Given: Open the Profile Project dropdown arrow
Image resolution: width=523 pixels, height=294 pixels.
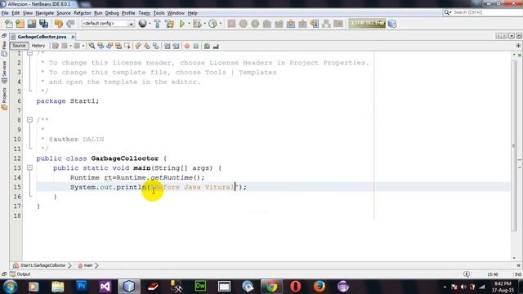Looking at the screenshot, I should point(221,24).
